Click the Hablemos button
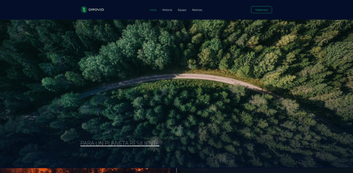The image size is (353, 173). click(x=262, y=10)
